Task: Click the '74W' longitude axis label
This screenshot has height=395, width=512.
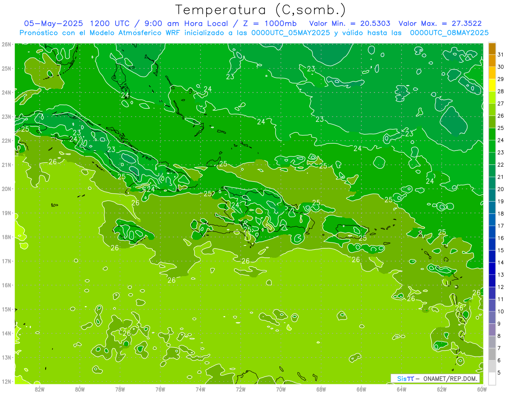Action: coord(201,389)
